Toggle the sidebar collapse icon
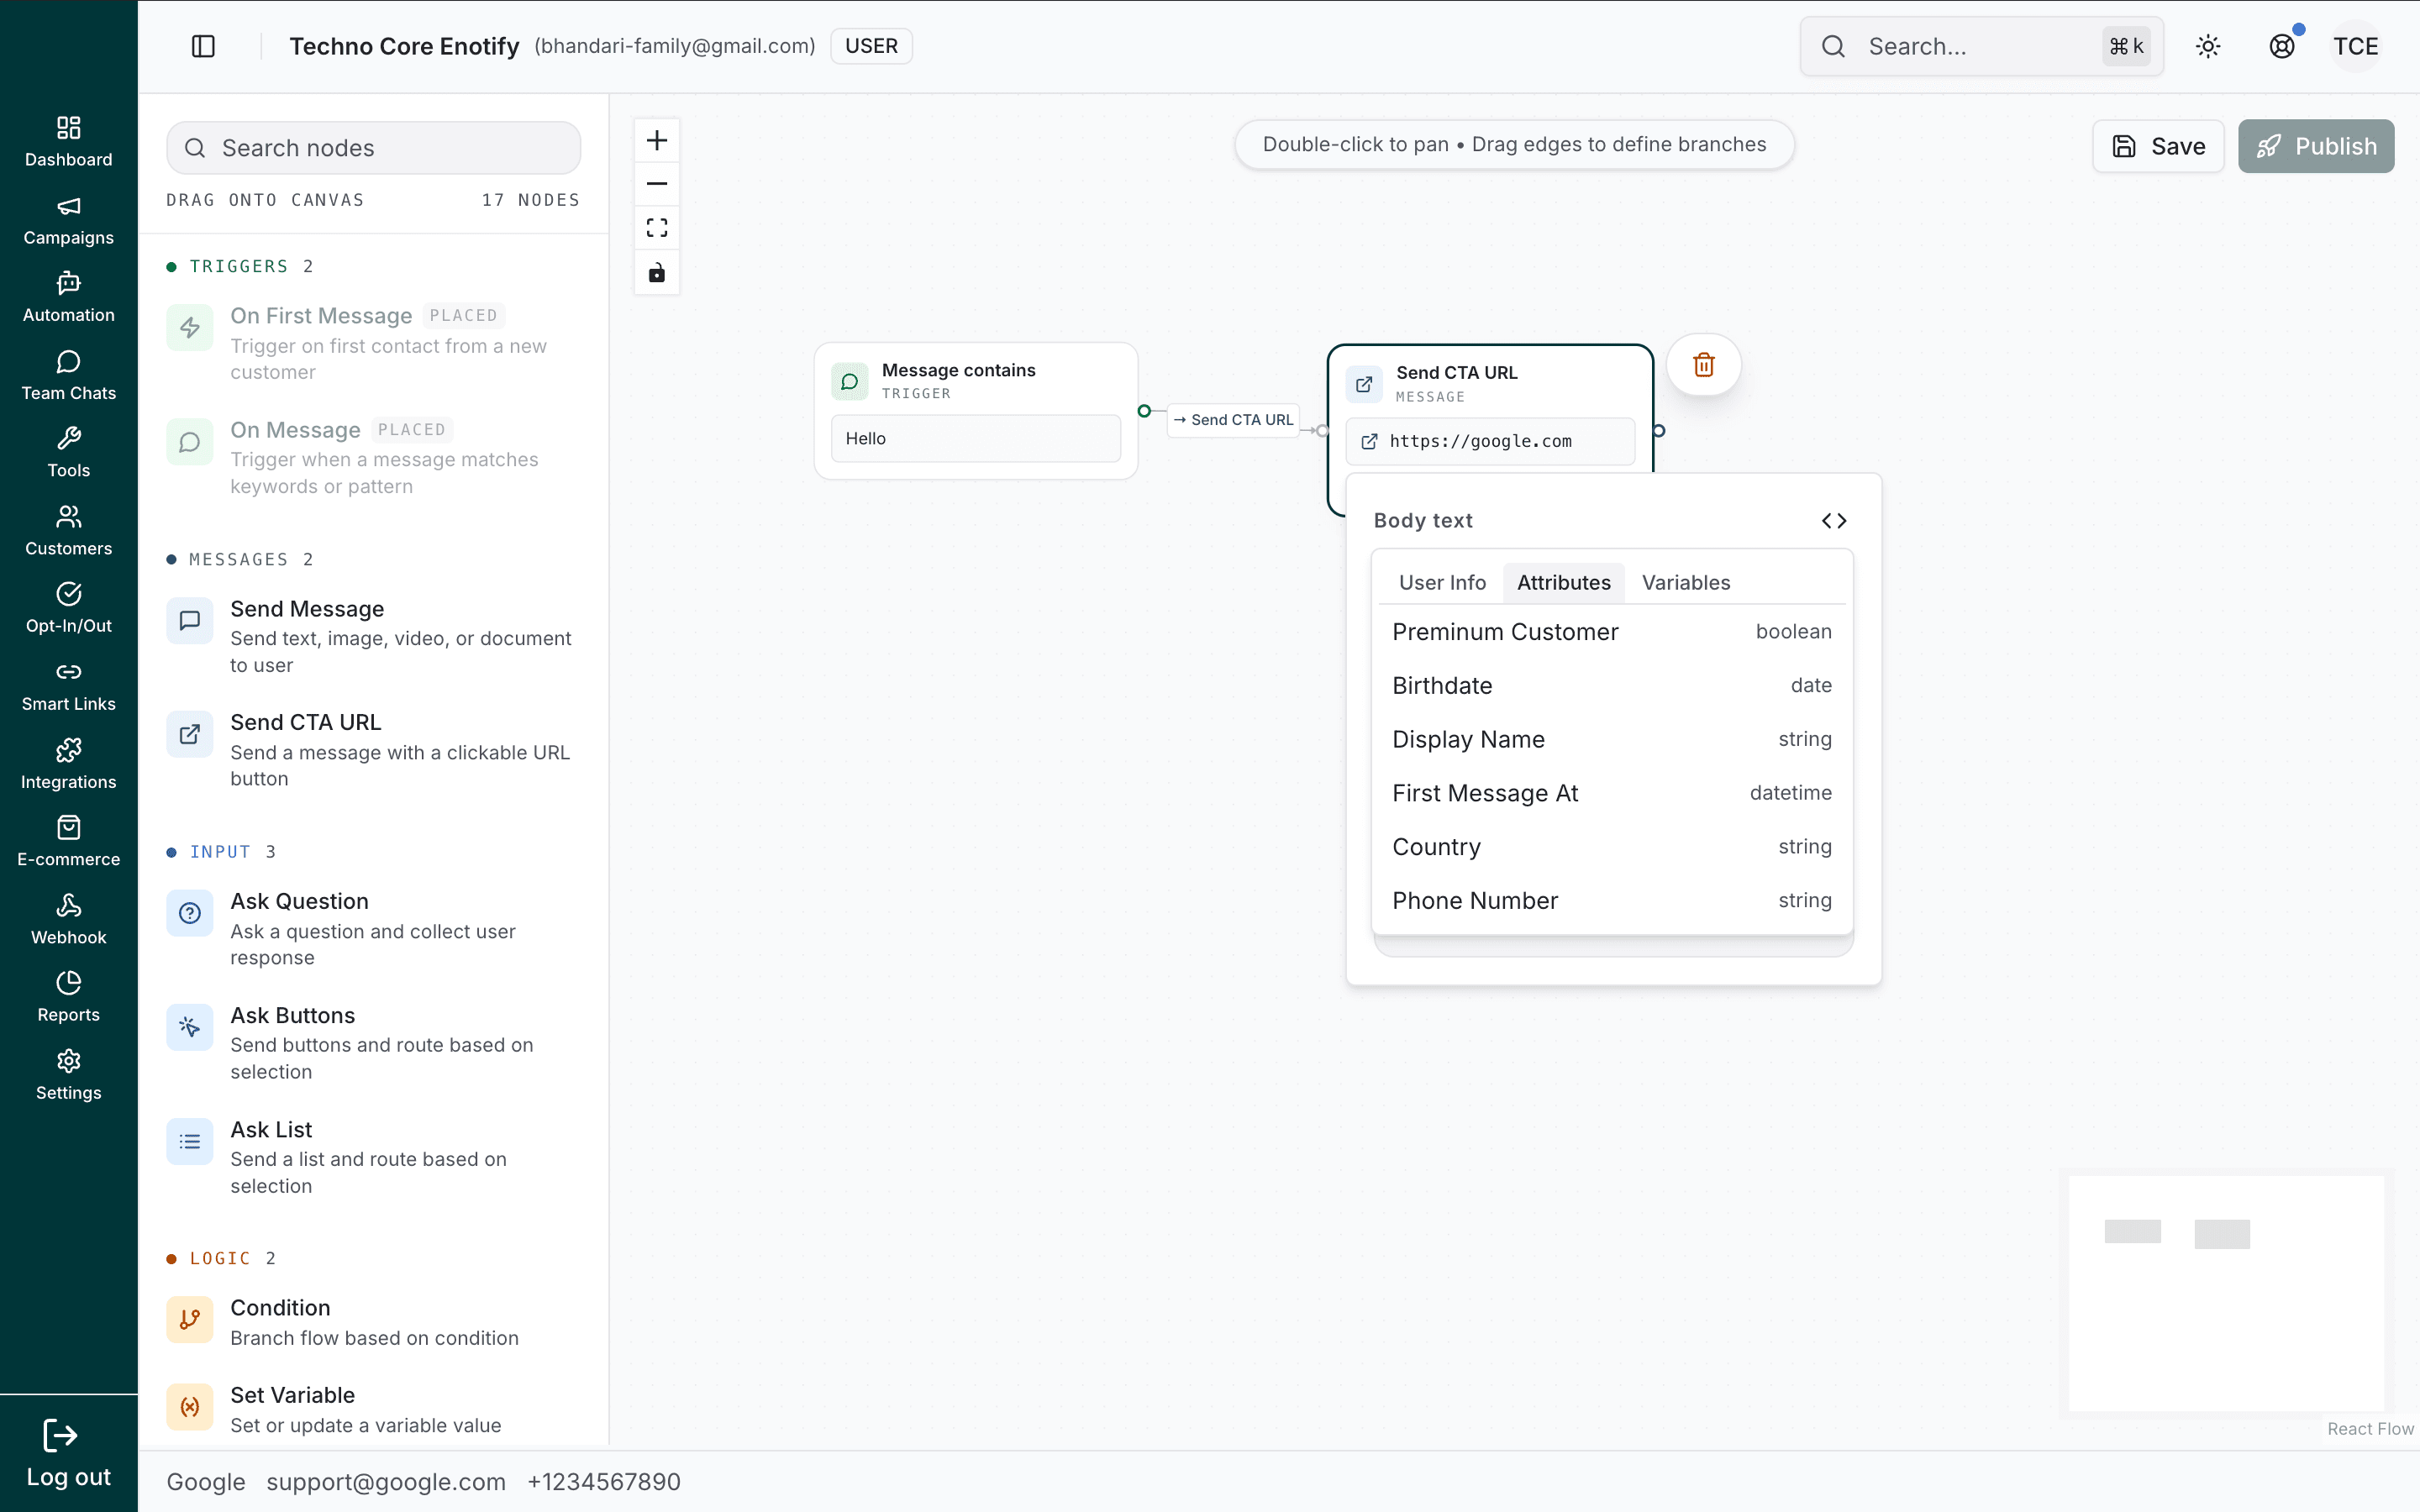 point(203,46)
